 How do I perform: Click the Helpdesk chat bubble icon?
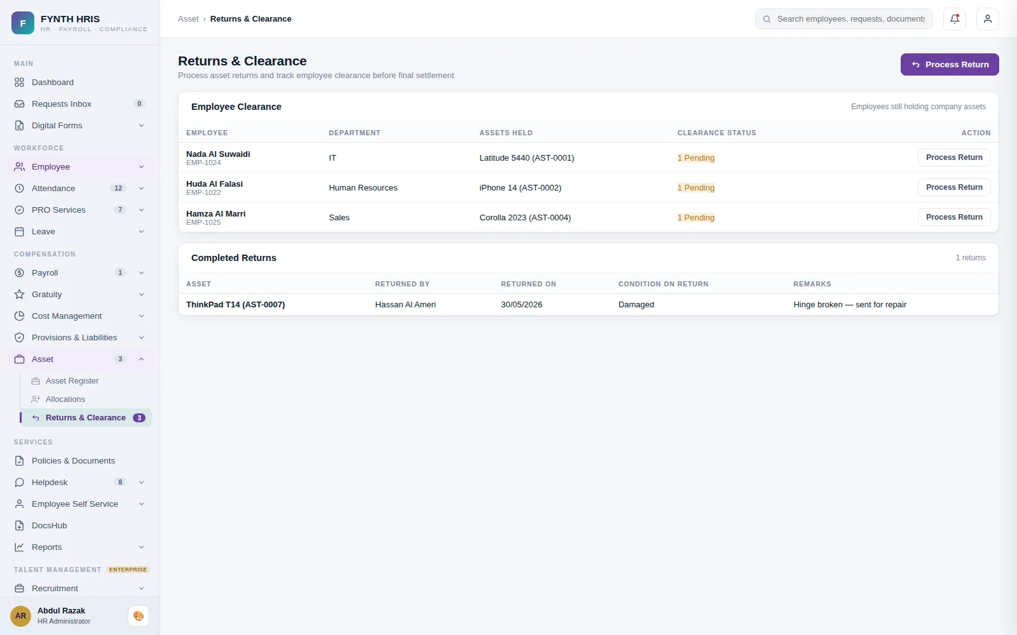[20, 483]
